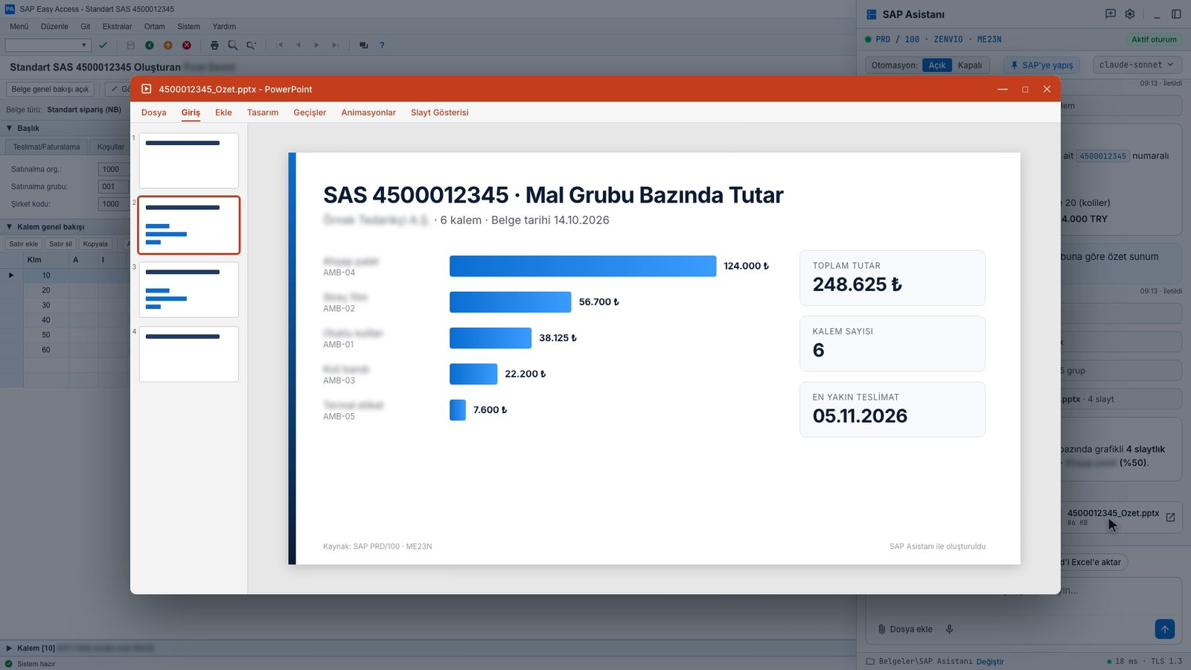Collapse the Başlık section in SAP
The width and height of the screenshot is (1191, 670).
pos(10,128)
